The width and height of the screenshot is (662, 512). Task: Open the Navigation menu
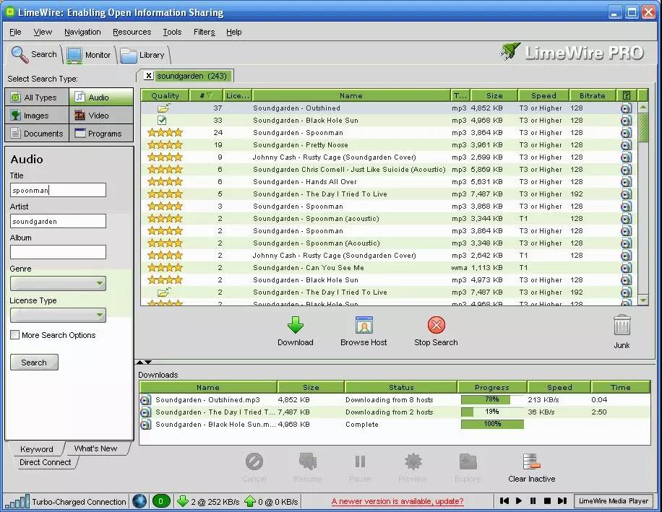click(82, 32)
